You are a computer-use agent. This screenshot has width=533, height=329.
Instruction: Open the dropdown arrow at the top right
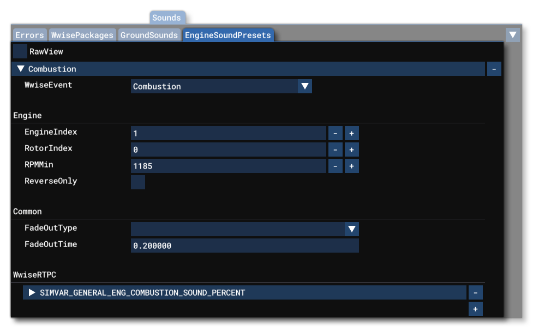pos(512,34)
